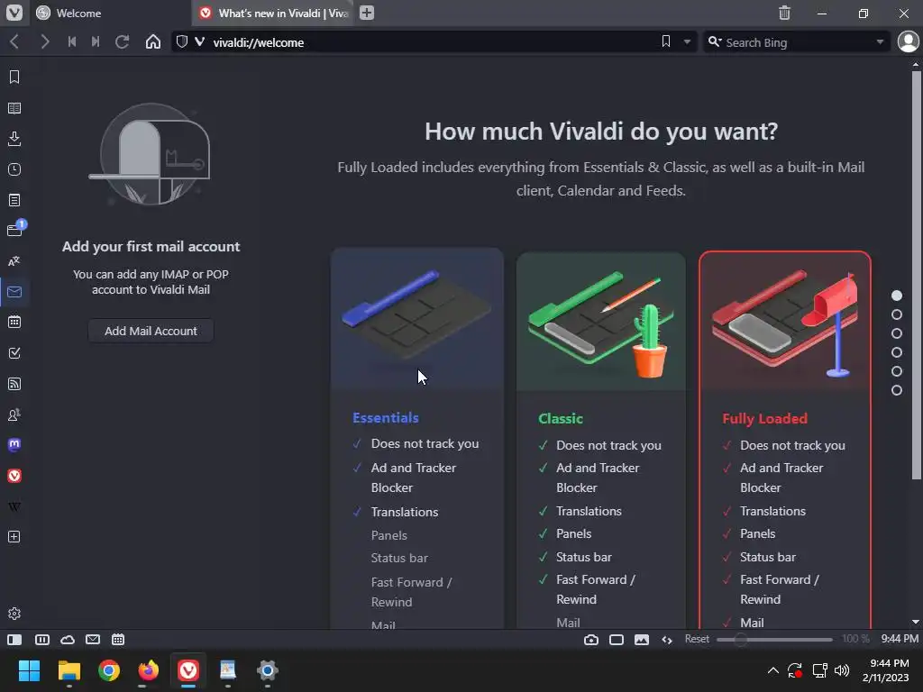Viewport: 923px width, 692px height.
Task: Toggle images display icon
Action: [x=642, y=640]
